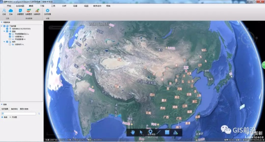Click the load terrain mountain icon
This screenshot has width=265, height=142.
point(37,11)
